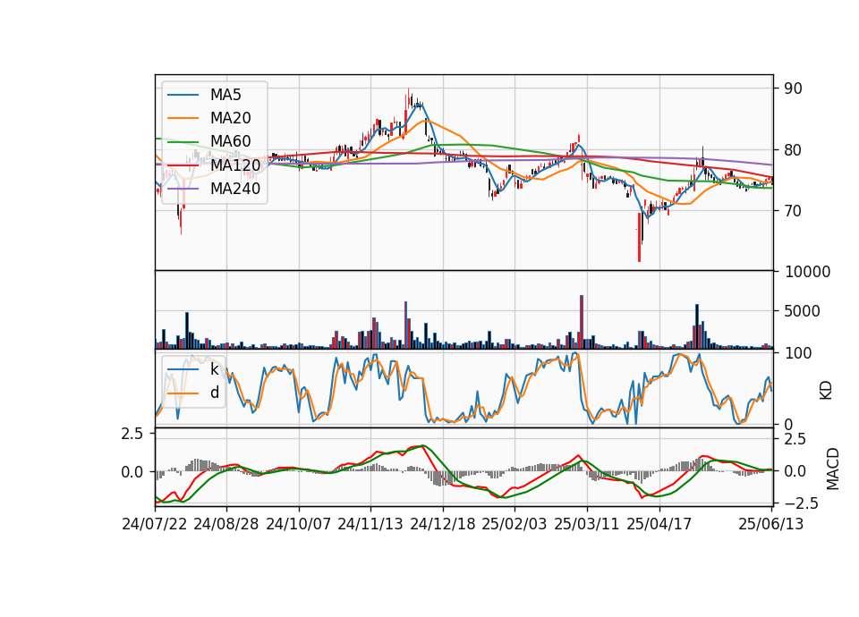Click the k legend label in KD panel
The image size is (859, 617).
click(214, 369)
